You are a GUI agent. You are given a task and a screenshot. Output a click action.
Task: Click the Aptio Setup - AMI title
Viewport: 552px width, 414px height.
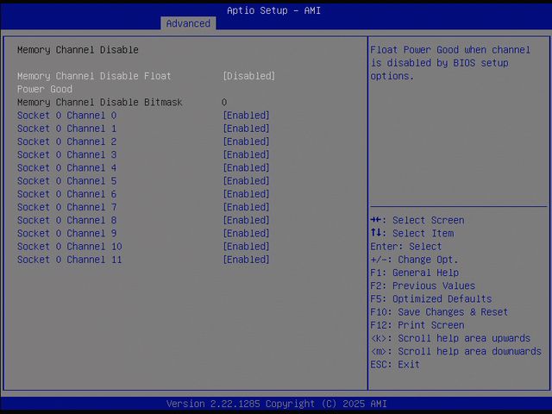coord(274,10)
